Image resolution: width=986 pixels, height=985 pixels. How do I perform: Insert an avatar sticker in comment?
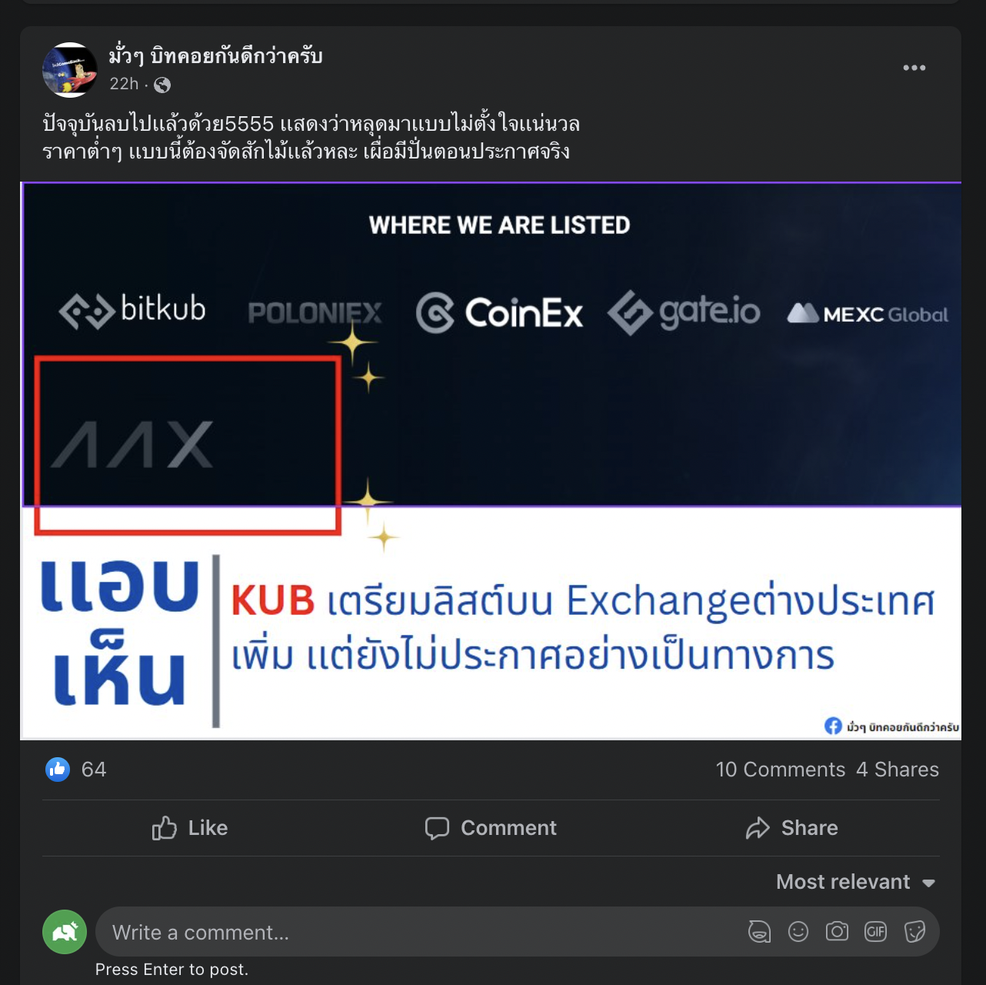759,932
